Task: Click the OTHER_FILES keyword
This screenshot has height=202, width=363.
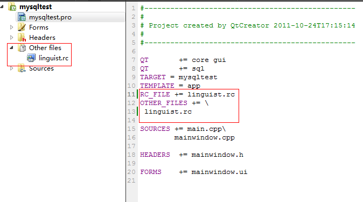Action: click(163, 103)
